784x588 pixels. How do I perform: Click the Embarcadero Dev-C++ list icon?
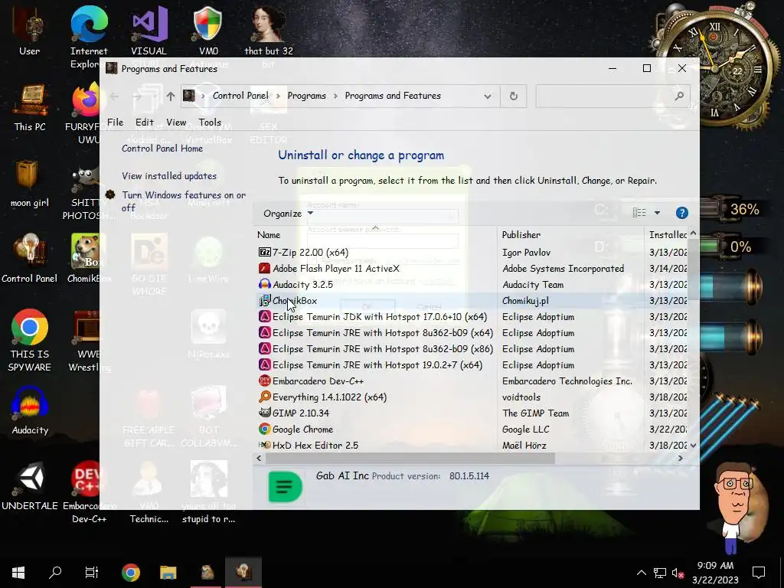tap(264, 381)
